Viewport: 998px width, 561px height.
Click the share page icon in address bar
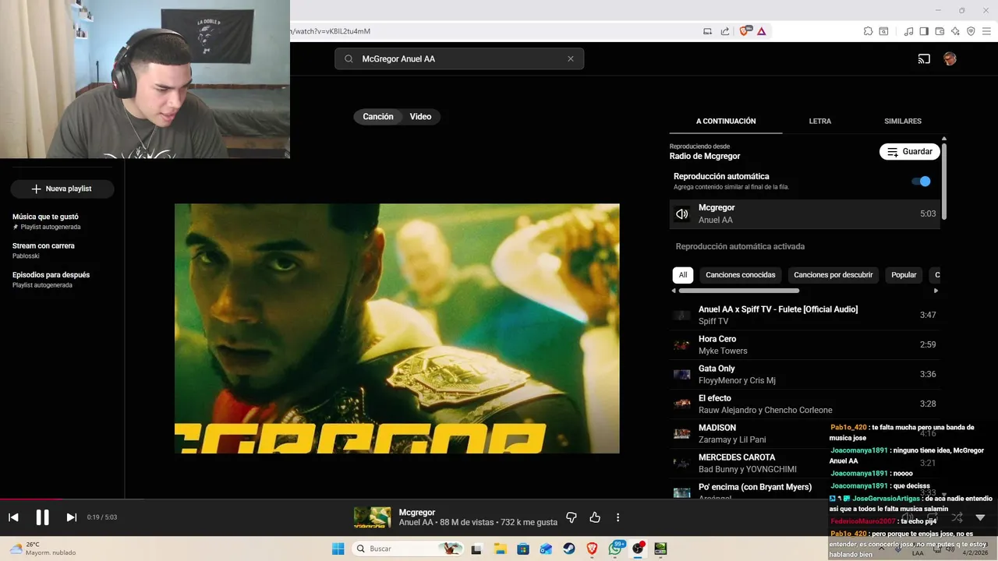pyautogui.click(x=725, y=31)
